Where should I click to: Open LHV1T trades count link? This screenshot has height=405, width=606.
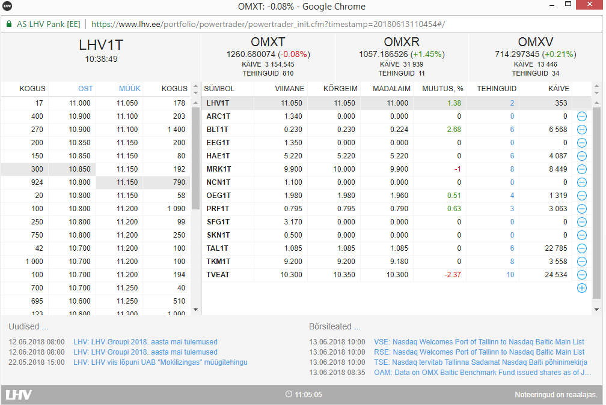coord(512,103)
